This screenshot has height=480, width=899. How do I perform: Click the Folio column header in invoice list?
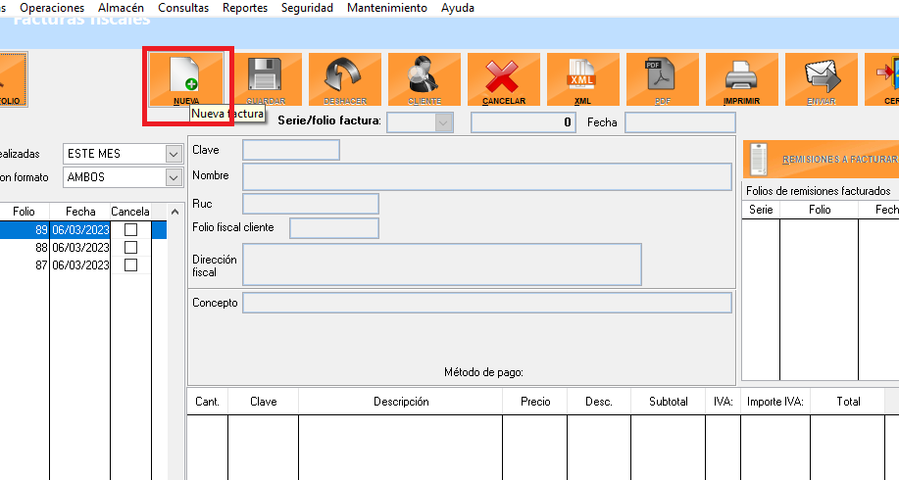(25, 212)
